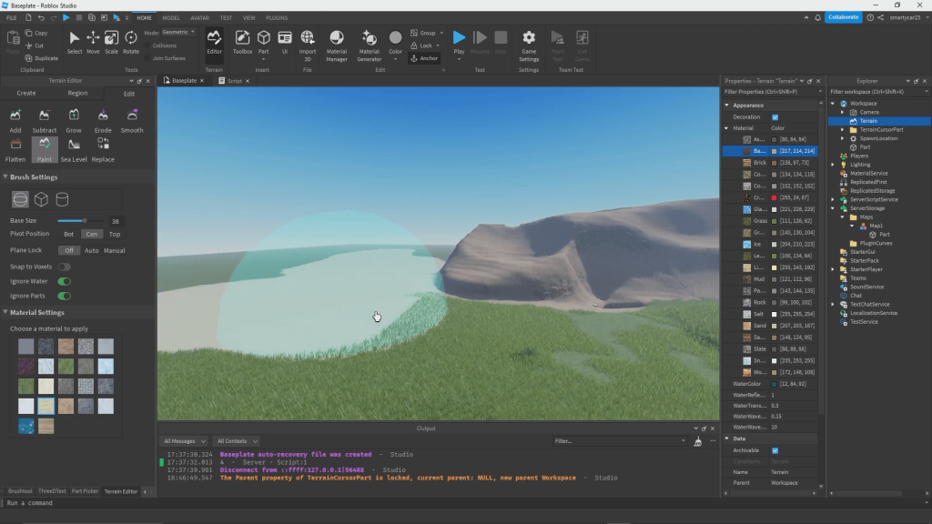Set Plane Lock to Manual
The height and width of the screenshot is (524, 932).
114,251
